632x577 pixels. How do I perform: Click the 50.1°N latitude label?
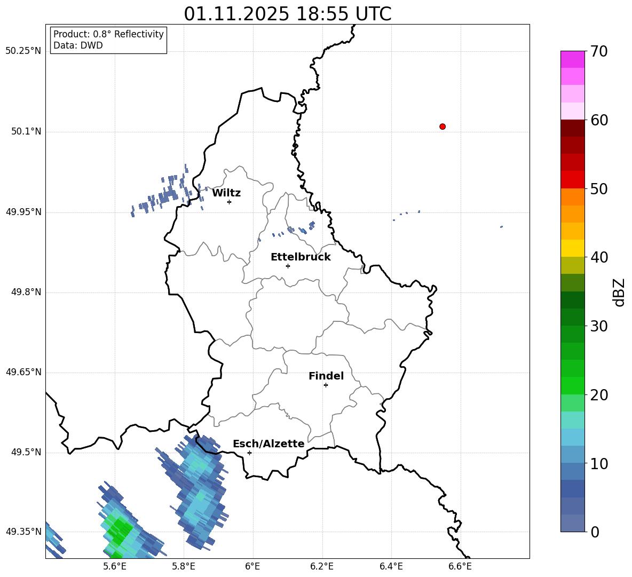point(26,131)
